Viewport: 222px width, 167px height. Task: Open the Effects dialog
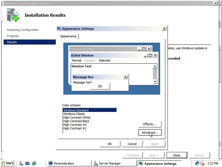tap(150, 124)
